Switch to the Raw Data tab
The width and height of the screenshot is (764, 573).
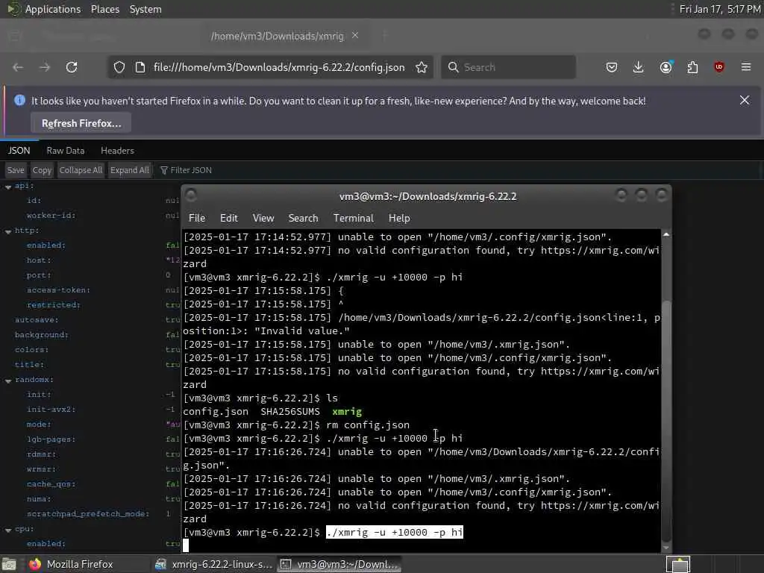click(x=66, y=151)
